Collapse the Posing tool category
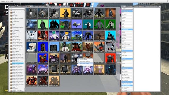169x95 pixels. pyautogui.click(x=127, y=51)
